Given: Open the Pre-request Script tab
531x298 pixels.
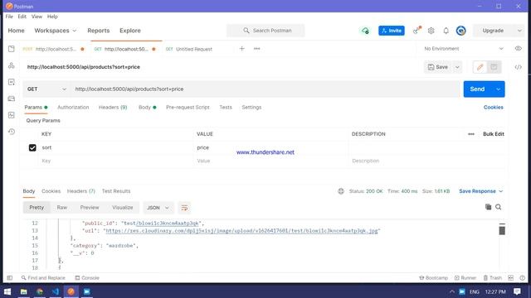Looking at the screenshot, I should pos(188,108).
